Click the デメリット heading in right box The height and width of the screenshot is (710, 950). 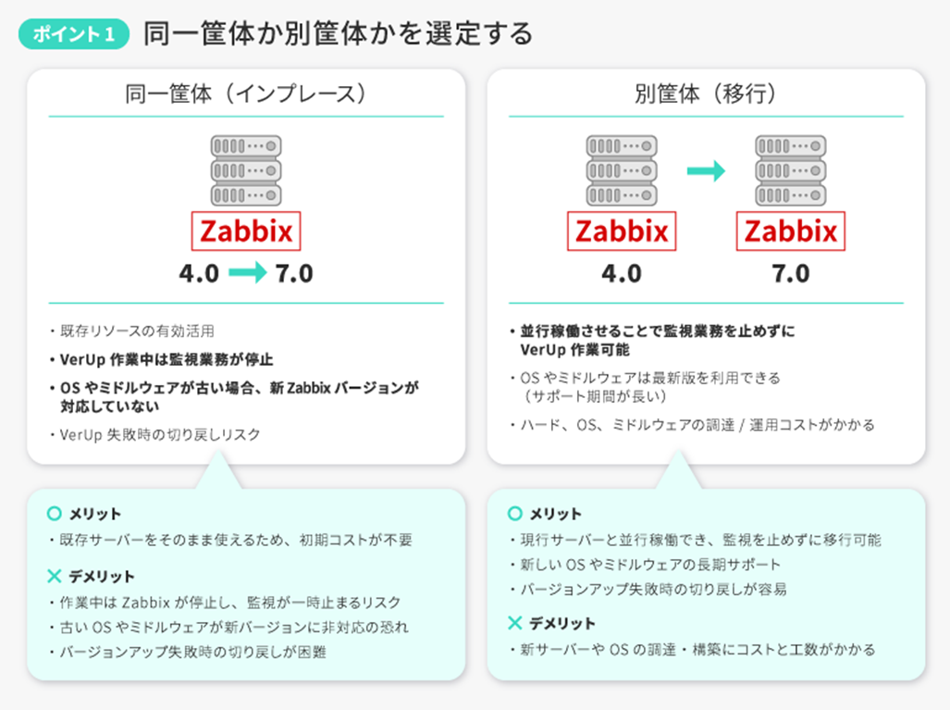tap(562, 623)
